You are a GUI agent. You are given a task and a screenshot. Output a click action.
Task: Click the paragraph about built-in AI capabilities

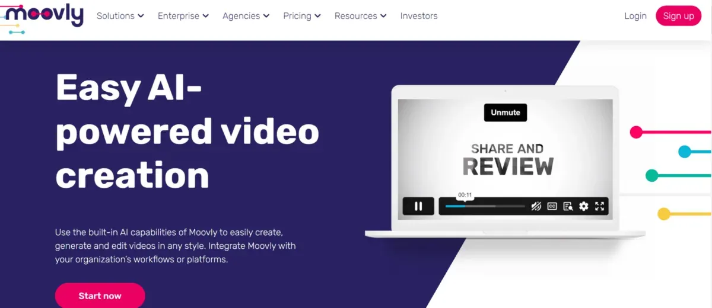[176, 245]
